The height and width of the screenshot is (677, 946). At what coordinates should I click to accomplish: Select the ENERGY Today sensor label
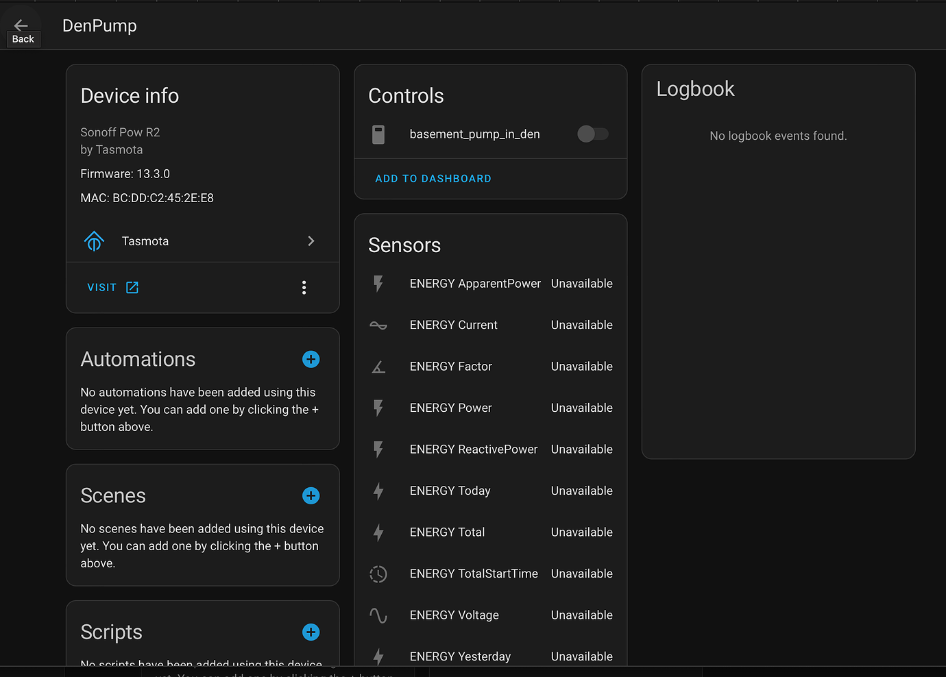coord(450,491)
